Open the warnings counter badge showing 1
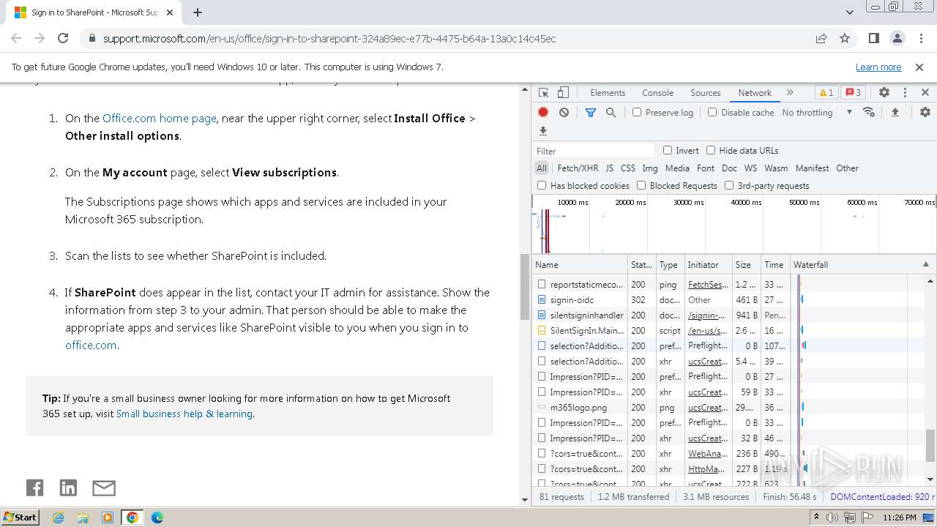This screenshot has width=937, height=527. [826, 93]
